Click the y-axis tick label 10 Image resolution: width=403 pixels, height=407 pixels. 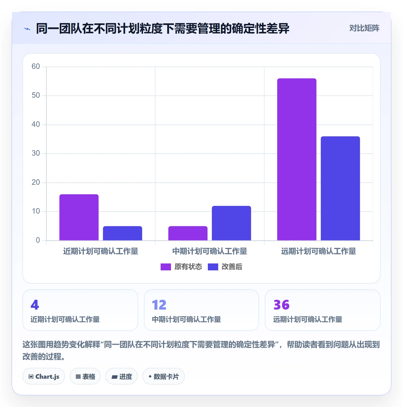[36, 211]
